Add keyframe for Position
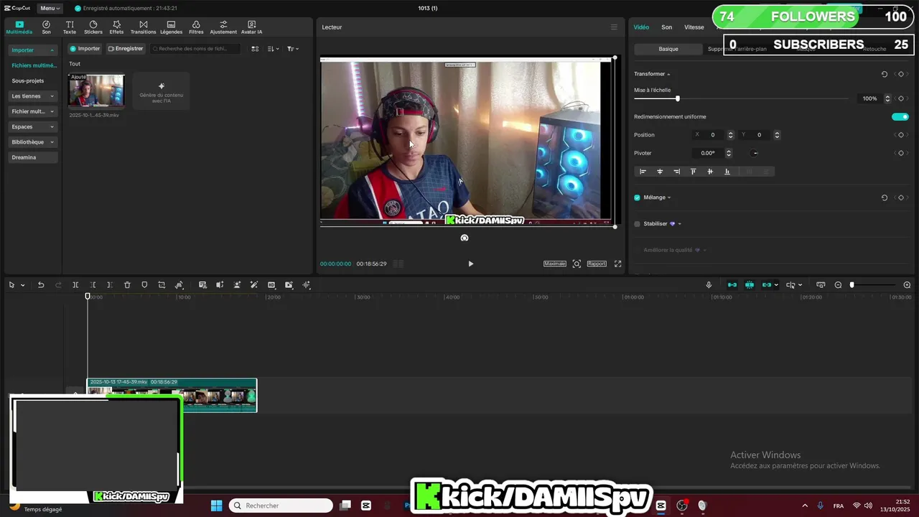Image resolution: width=919 pixels, height=517 pixels. (901, 135)
